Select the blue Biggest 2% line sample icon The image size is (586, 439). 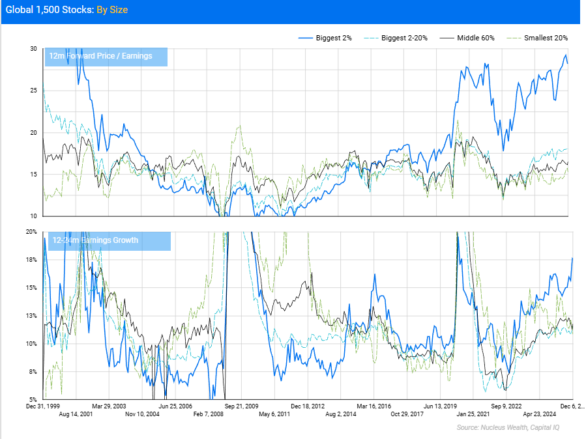click(x=306, y=38)
